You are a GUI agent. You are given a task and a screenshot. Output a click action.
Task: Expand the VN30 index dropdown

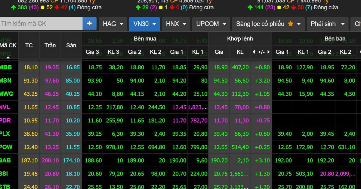pyautogui.click(x=144, y=24)
